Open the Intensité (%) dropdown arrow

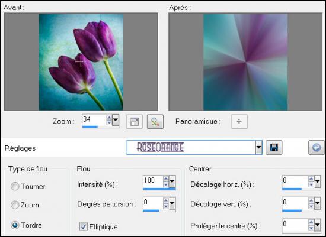tap(172, 181)
